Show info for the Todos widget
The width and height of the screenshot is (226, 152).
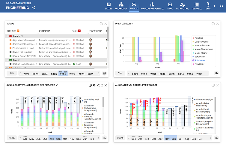pos(101,24)
